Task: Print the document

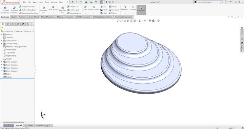Action: click(x=91, y=2)
